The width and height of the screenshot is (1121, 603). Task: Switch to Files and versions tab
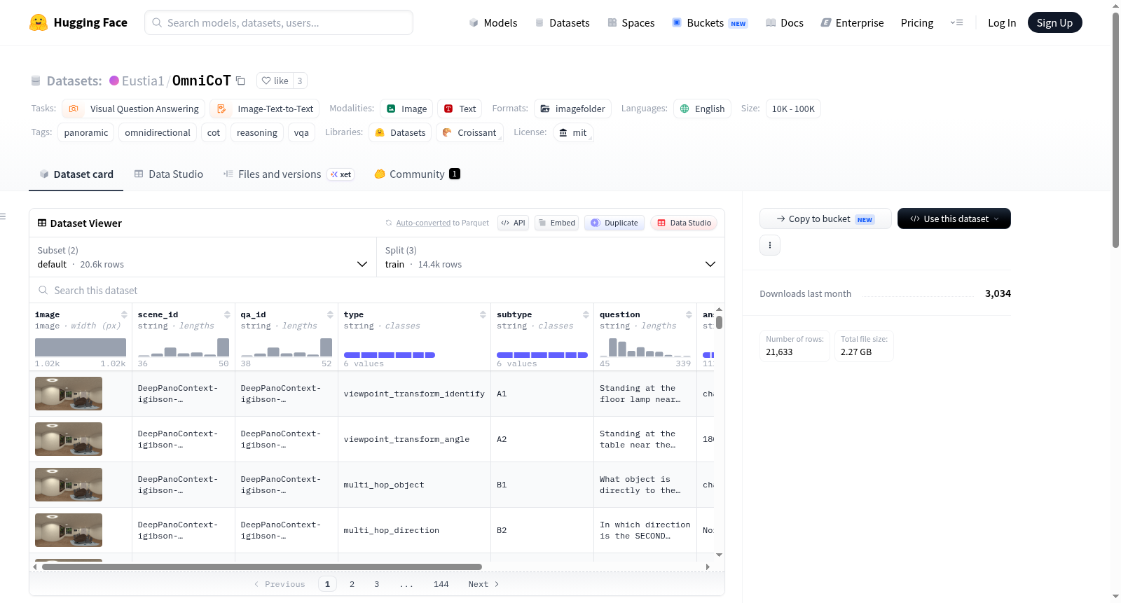click(x=289, y=174)
